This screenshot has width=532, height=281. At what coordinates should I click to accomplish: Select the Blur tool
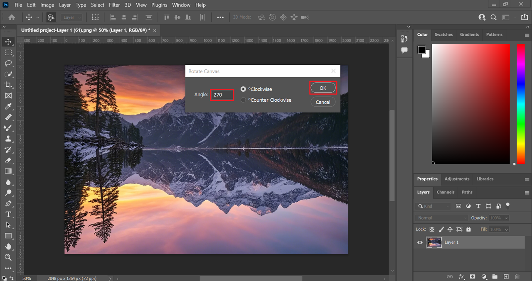[x=8, y=182]
